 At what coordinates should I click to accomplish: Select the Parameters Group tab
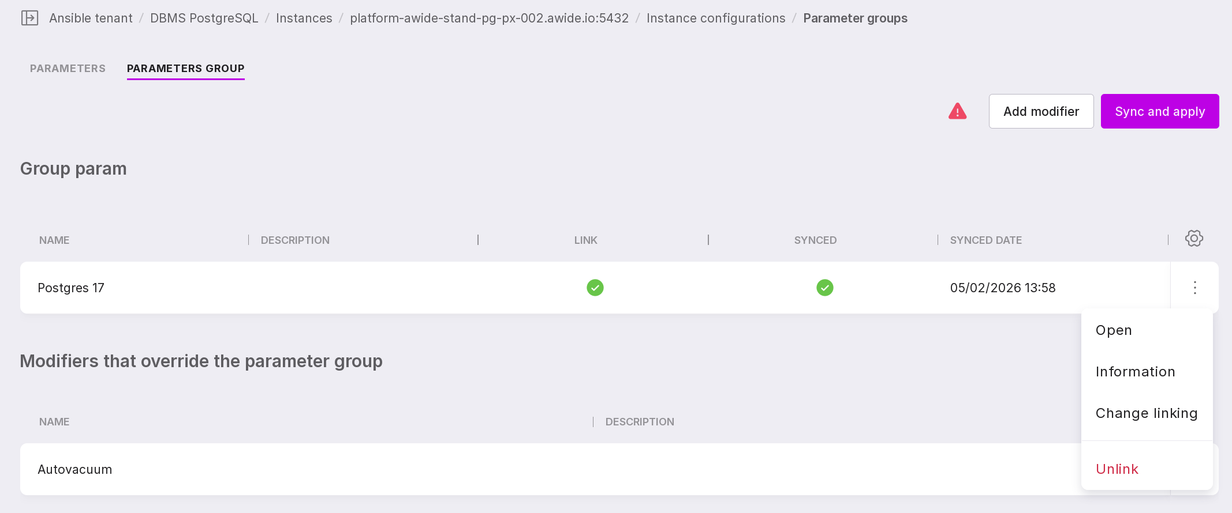185,69
